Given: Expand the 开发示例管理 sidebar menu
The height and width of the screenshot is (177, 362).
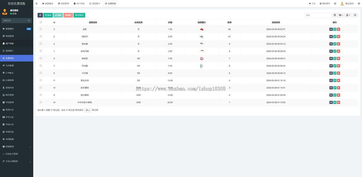Looking at the screenshot, I should point(17,161).
